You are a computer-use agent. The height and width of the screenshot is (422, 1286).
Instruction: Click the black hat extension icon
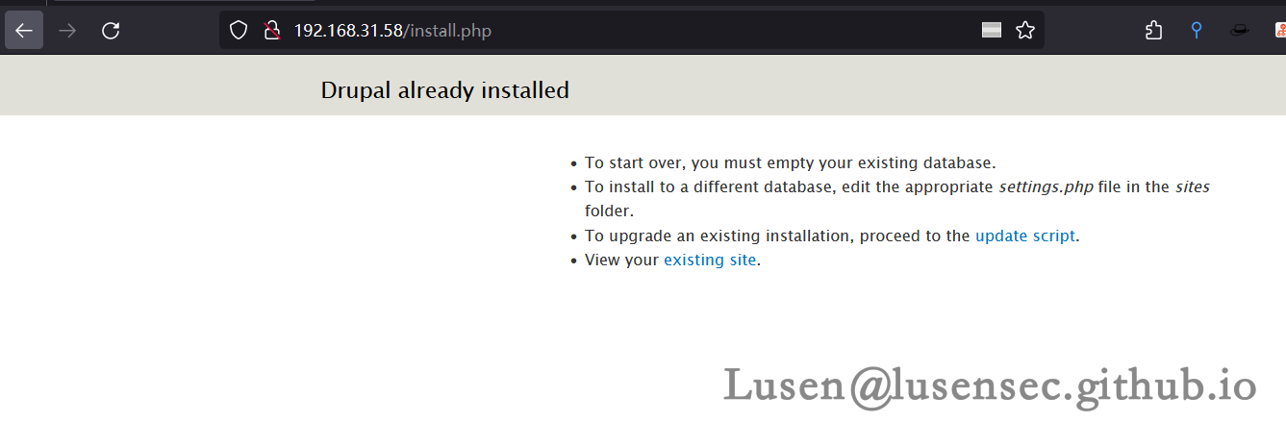pos(1240,31)
